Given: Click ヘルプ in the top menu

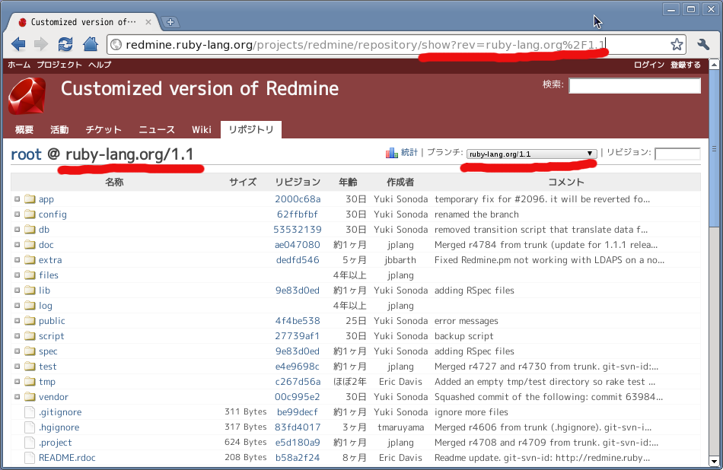Looking at the screenshot, I should click(100, 65).
